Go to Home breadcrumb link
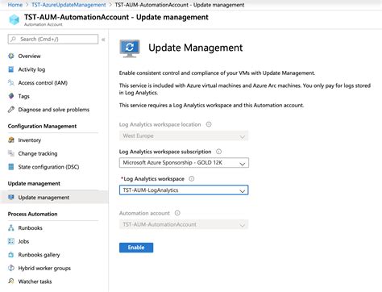The image size is (382, 292). point(15,5)
